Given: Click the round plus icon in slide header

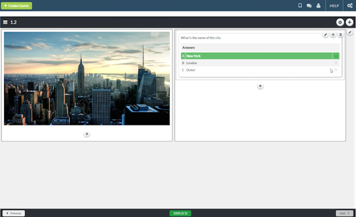Looking at the screenshot, I should [x=349, y=22].
